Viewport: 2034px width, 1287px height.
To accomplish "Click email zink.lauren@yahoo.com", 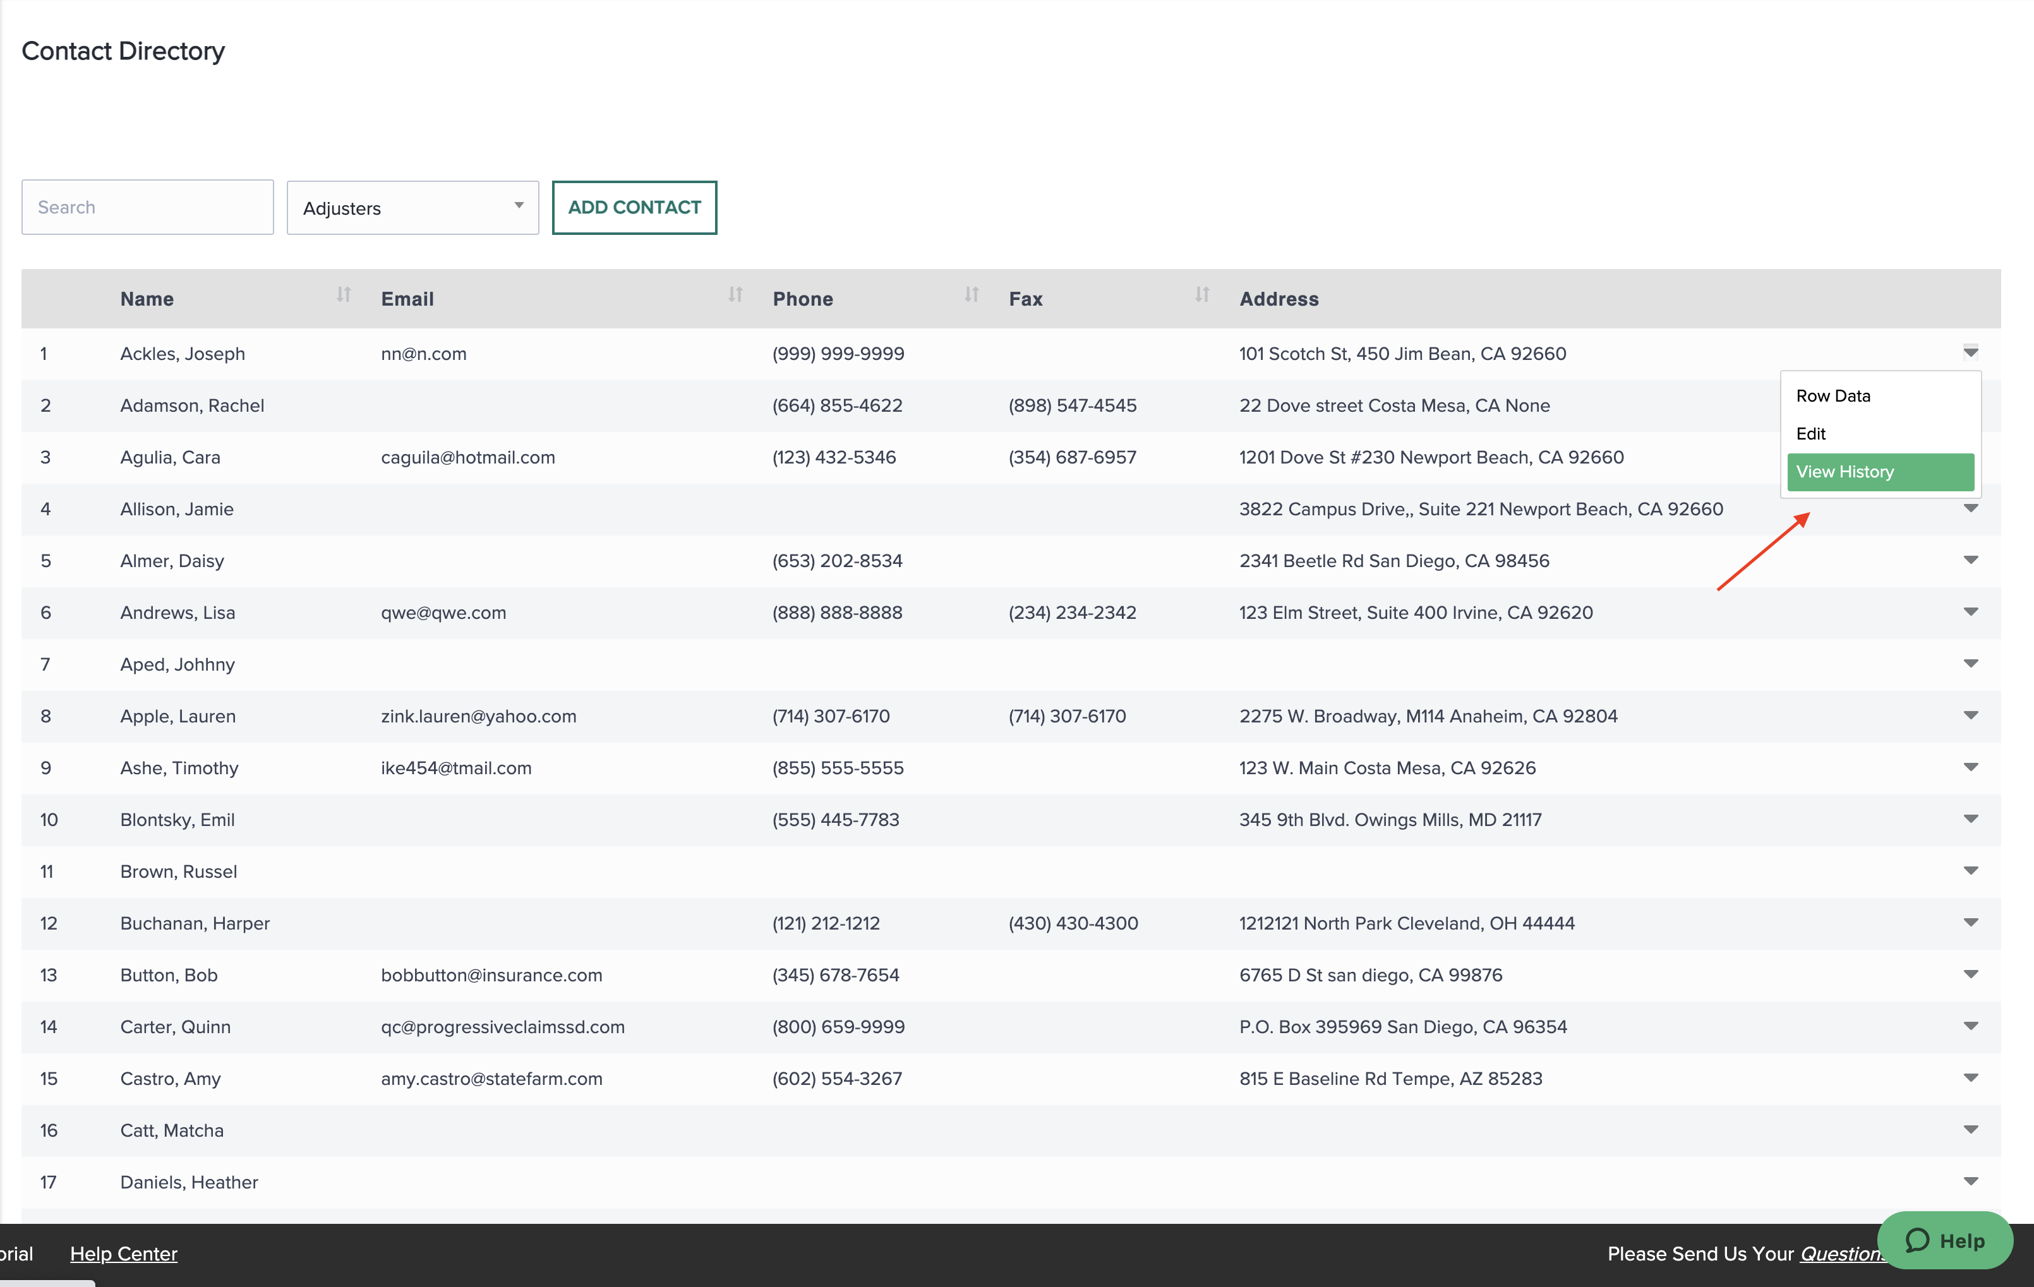I will point(478,716).
